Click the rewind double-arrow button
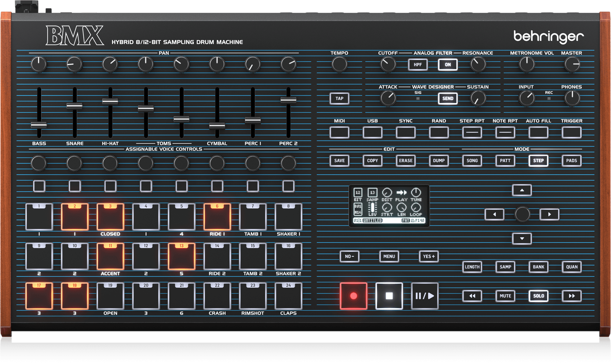 tap(472, 296)
